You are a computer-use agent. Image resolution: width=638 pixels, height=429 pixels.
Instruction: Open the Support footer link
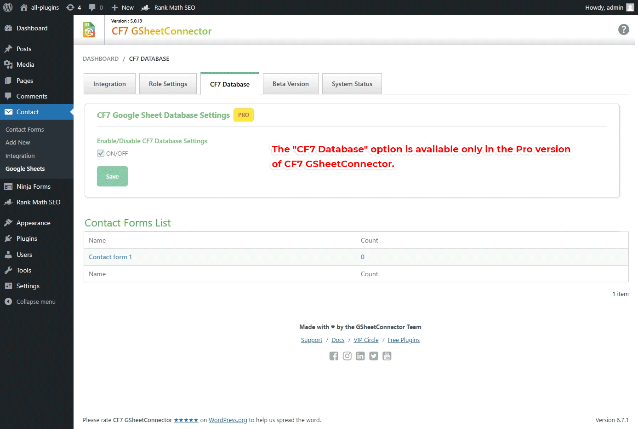coord(312,340)
